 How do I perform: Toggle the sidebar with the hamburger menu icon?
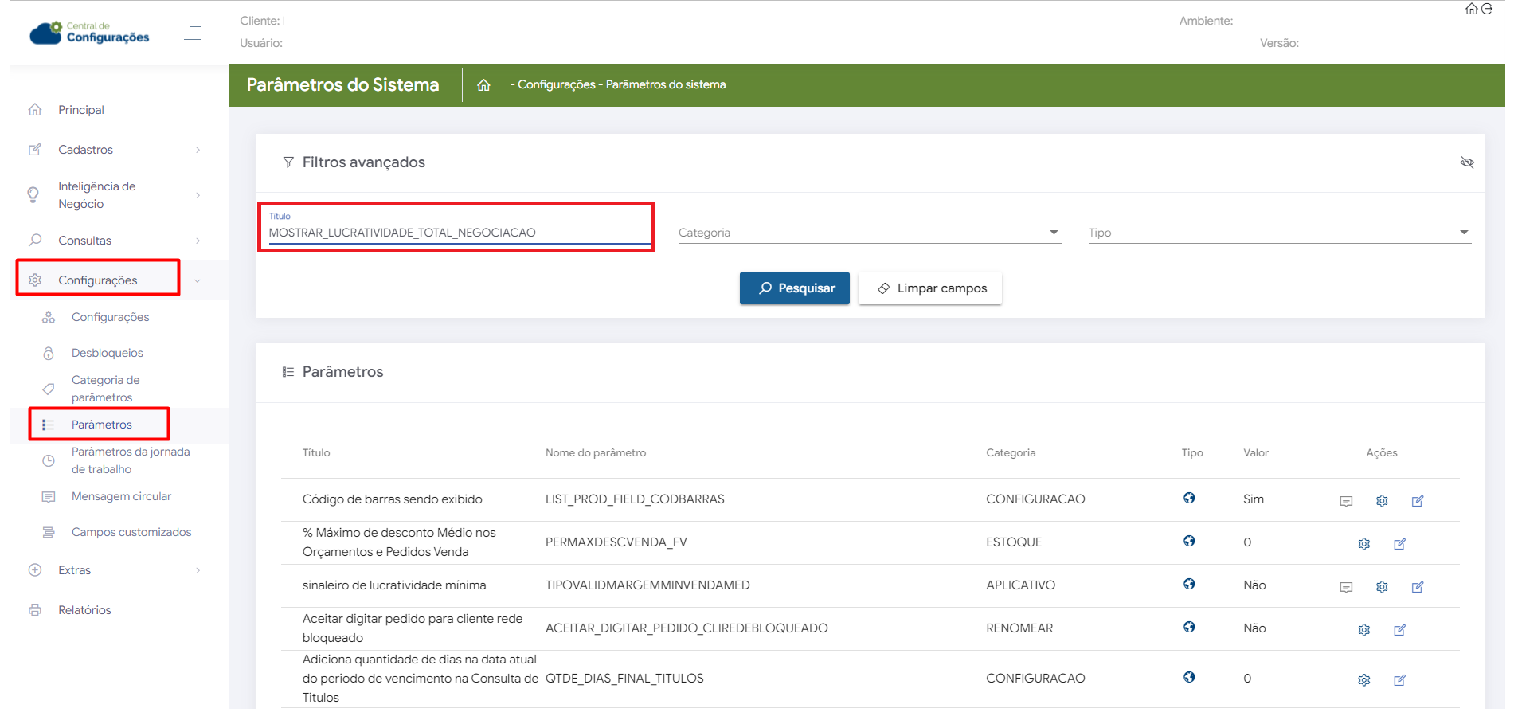(190, 33)
